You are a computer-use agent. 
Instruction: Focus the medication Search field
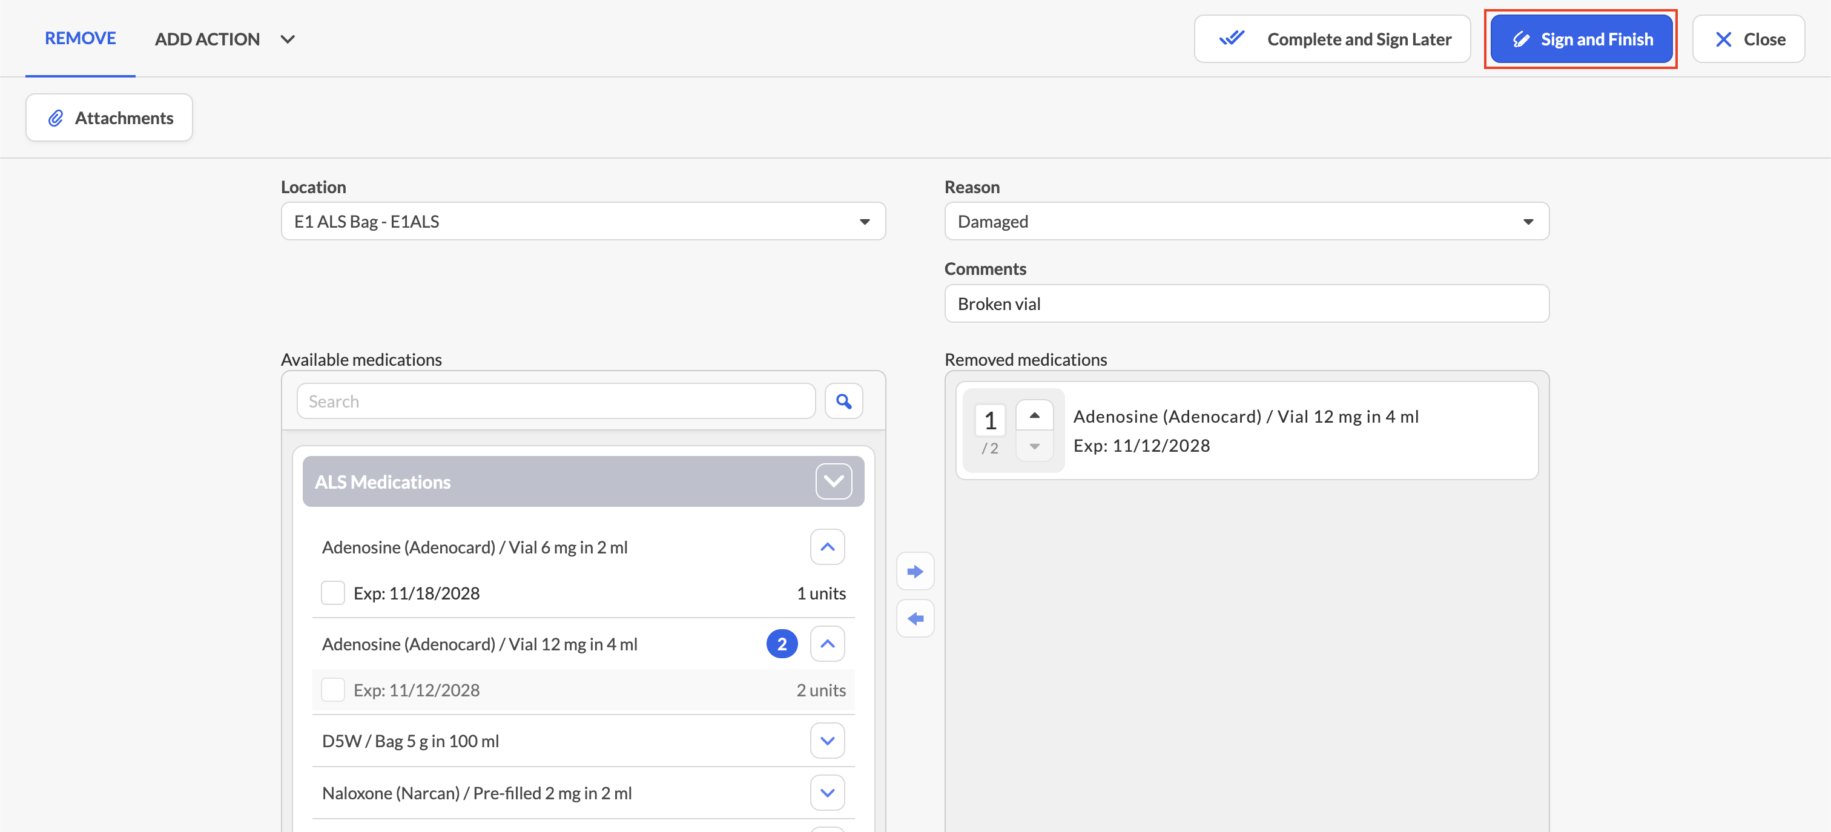pyautogui.click(x=556, y=402)
